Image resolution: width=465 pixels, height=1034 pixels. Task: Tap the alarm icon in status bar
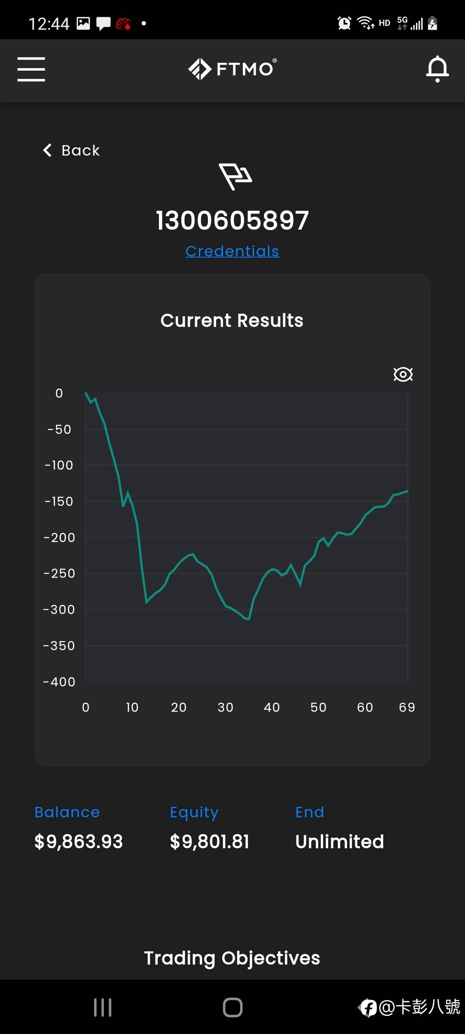pos(344,23)
